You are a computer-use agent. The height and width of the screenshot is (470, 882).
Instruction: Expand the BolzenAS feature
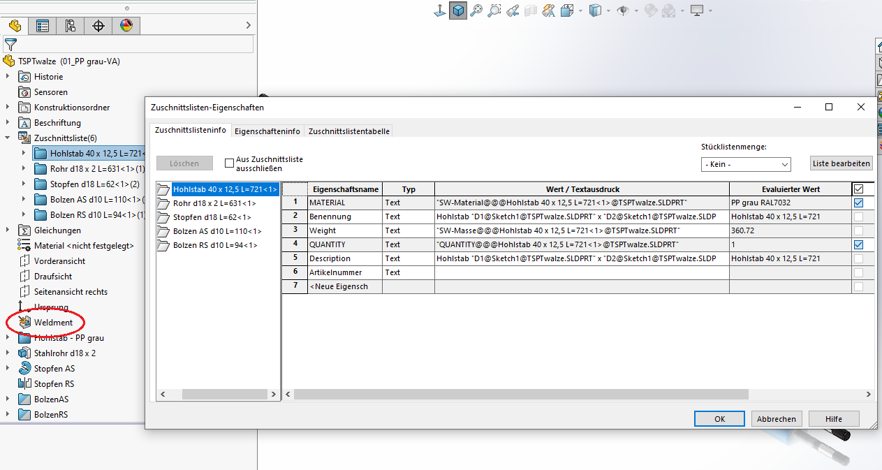[x=8, y=399]
